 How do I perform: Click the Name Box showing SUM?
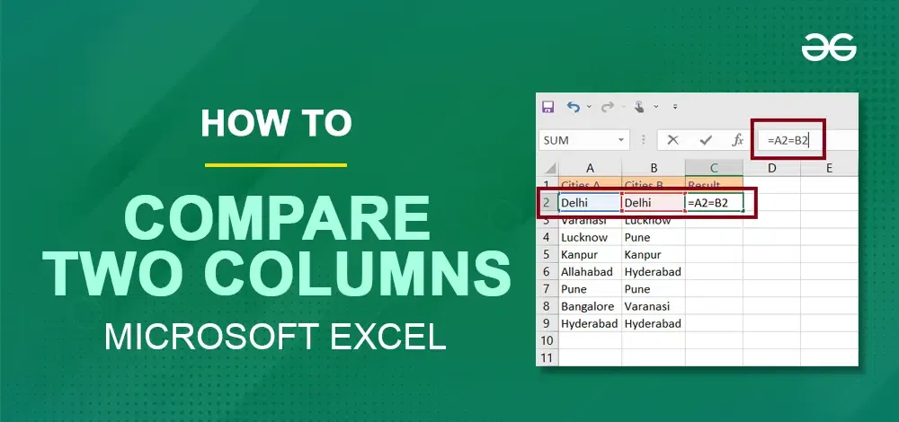[x=583, y=140]
